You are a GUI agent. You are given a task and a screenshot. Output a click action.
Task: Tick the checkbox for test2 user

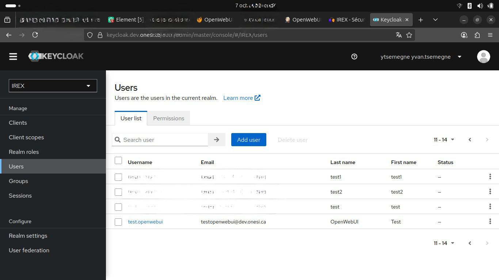118,192
